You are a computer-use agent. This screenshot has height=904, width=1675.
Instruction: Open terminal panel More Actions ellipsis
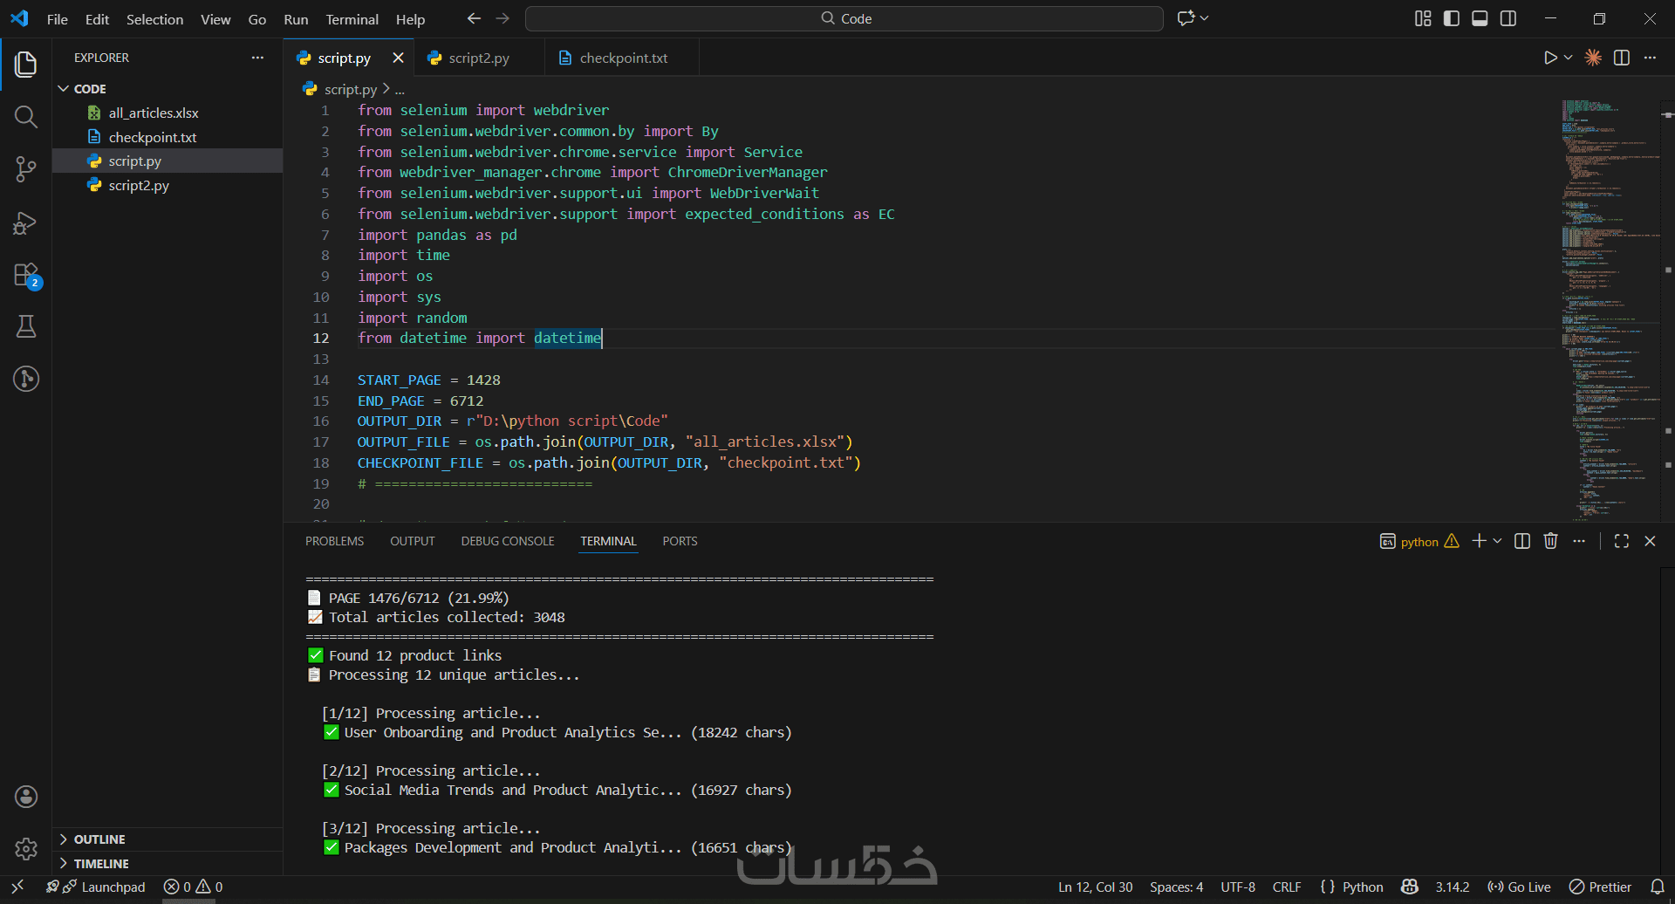(x=1579, y=541)
